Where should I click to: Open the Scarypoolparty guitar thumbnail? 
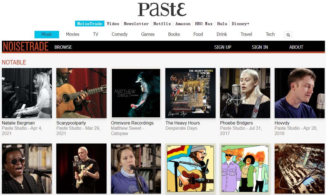pos(81,93)
